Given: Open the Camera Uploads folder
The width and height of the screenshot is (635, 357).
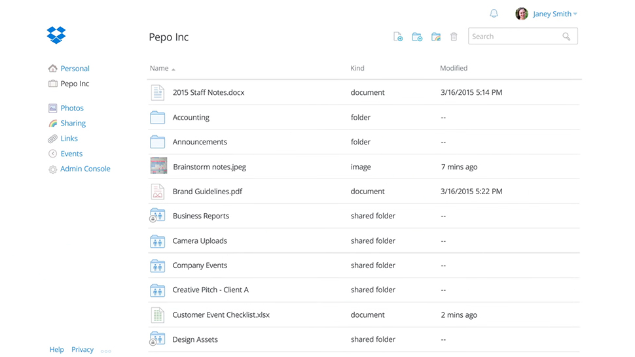Looking at the screenshot, I should (x=200, y=241).
